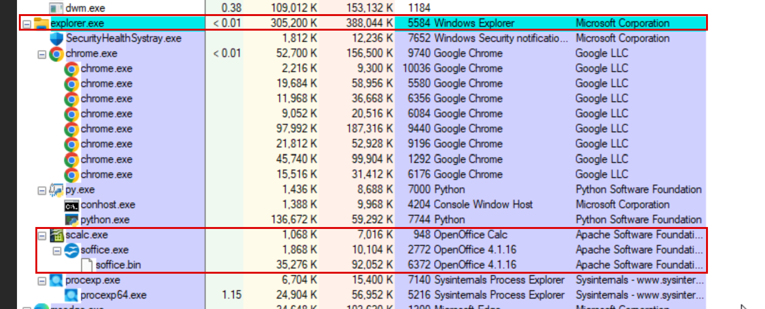Click the 35,276 K value of soffice.bin

click(297, 265)
